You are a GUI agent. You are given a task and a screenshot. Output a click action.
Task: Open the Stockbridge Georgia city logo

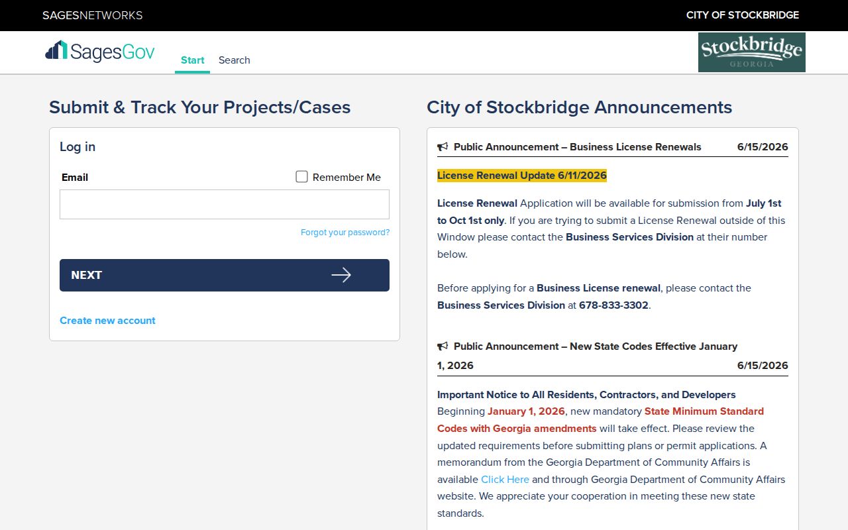[752, 52]
